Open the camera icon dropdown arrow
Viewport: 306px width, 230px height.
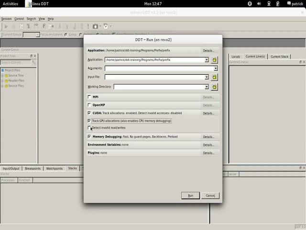(x=100, y=26)
